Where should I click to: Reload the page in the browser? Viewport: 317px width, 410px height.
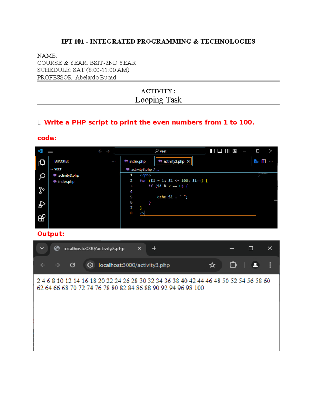click(72, 264)
